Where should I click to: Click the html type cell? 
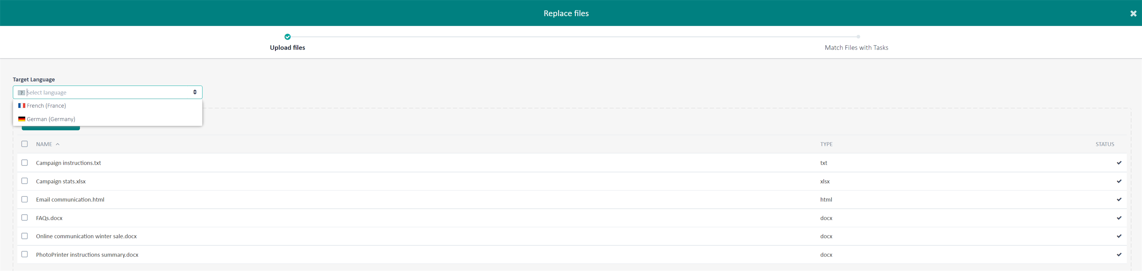tap(826, 200)
